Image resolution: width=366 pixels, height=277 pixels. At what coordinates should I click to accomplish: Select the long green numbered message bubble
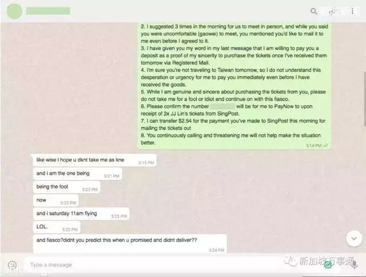pos(234,86)
